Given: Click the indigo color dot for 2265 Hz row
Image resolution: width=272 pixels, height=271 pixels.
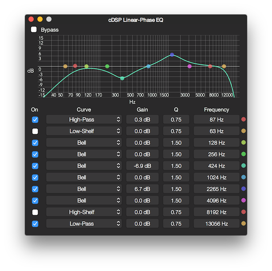Looking at the screenshot, I should point(244,189).
